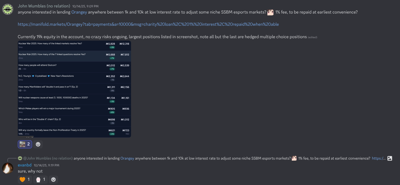Screen dimensions: 400x185
Task: Click the emoji after "esports markets?" in message
Action: 271,12
